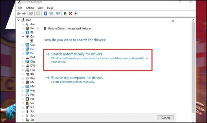Screen dimensions: 207x123
Task: Select the Bluetooth icon in the tree
Action: 27,32
